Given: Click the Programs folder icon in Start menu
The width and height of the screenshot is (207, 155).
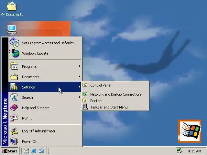Looking at the screenshot, I should [14, 66].
